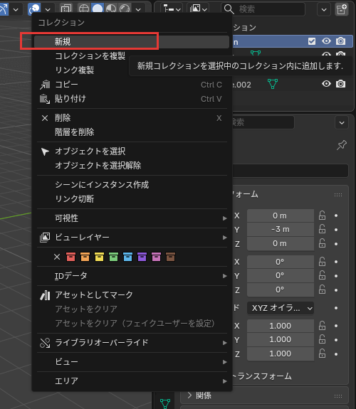This screenshot has height=409, width=356.
Task: Open the 可視性 submenu
Action: coord(132,218)
